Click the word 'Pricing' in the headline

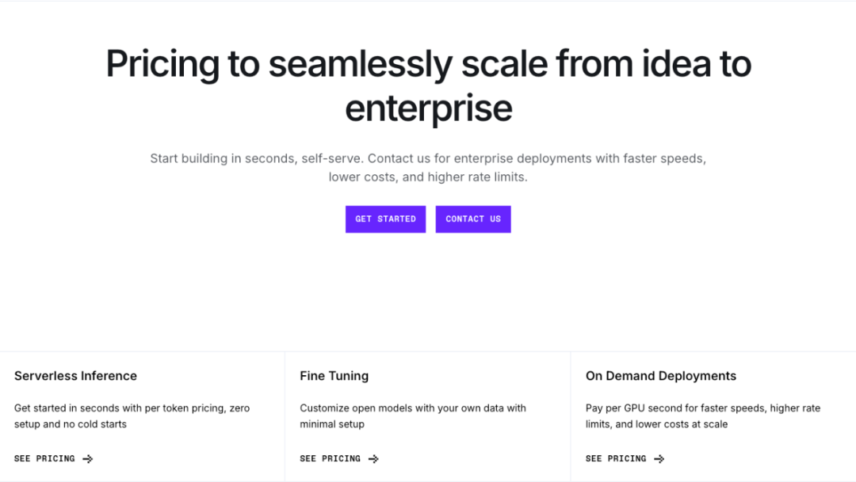[162, 64]
